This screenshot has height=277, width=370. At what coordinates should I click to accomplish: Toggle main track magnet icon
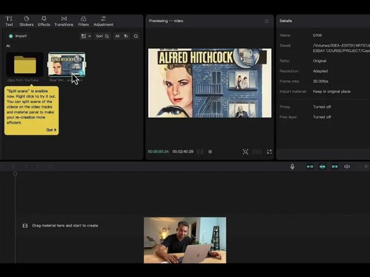pos(310,167)
